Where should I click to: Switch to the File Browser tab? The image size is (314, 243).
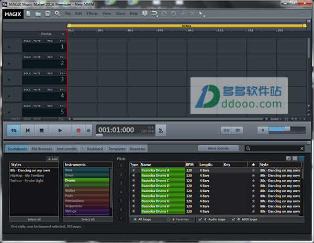tap(42, 149)
